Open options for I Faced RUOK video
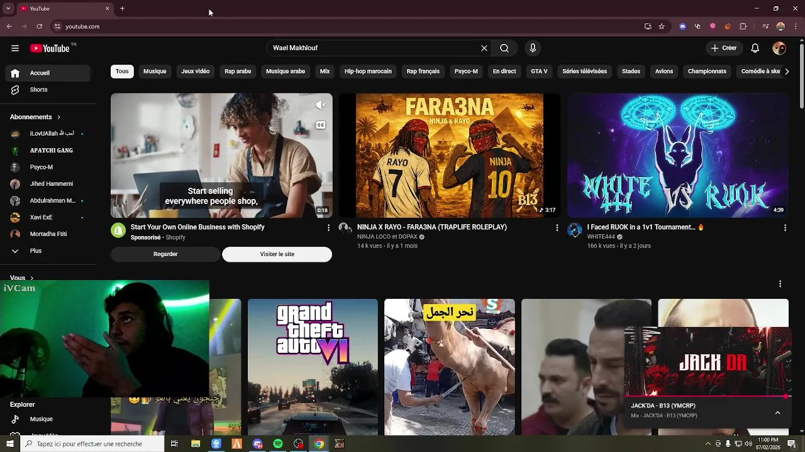This screenshot has height=452, width=805. point(785,228)
